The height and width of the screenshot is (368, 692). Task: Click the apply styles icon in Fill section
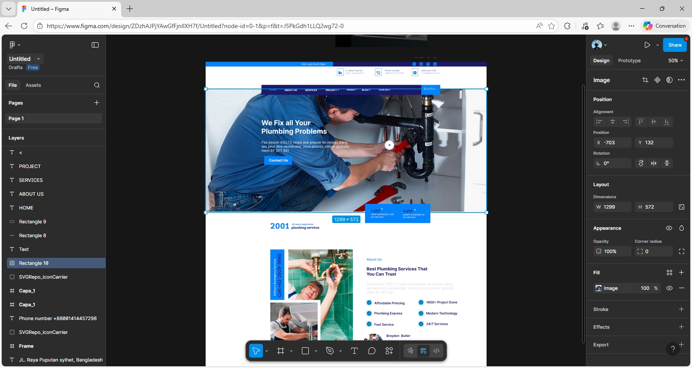click(670, 273)
